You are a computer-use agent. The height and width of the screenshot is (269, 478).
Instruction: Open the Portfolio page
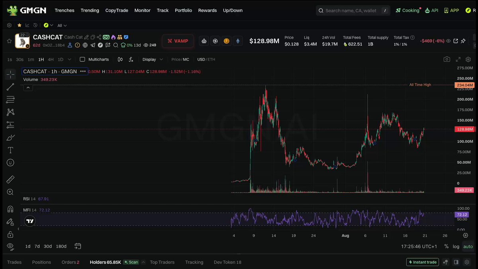coord(183,10)
